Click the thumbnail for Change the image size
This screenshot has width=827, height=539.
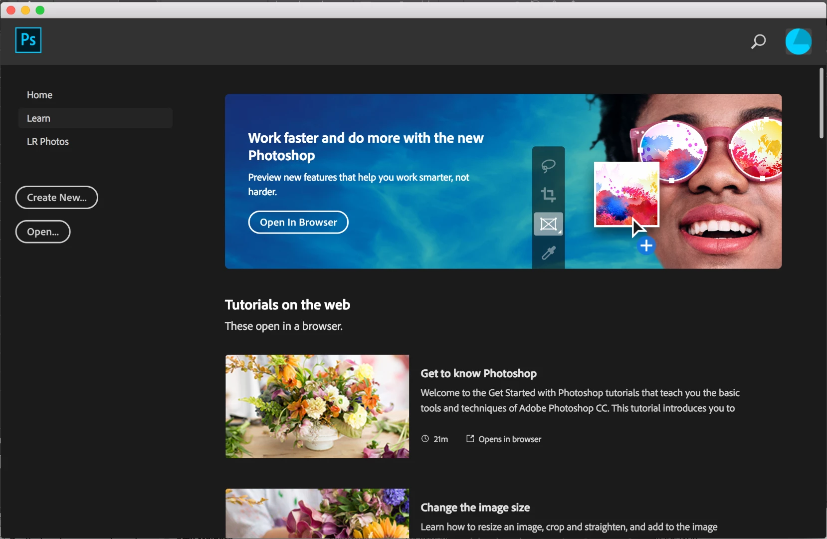(x=317, y=514)
